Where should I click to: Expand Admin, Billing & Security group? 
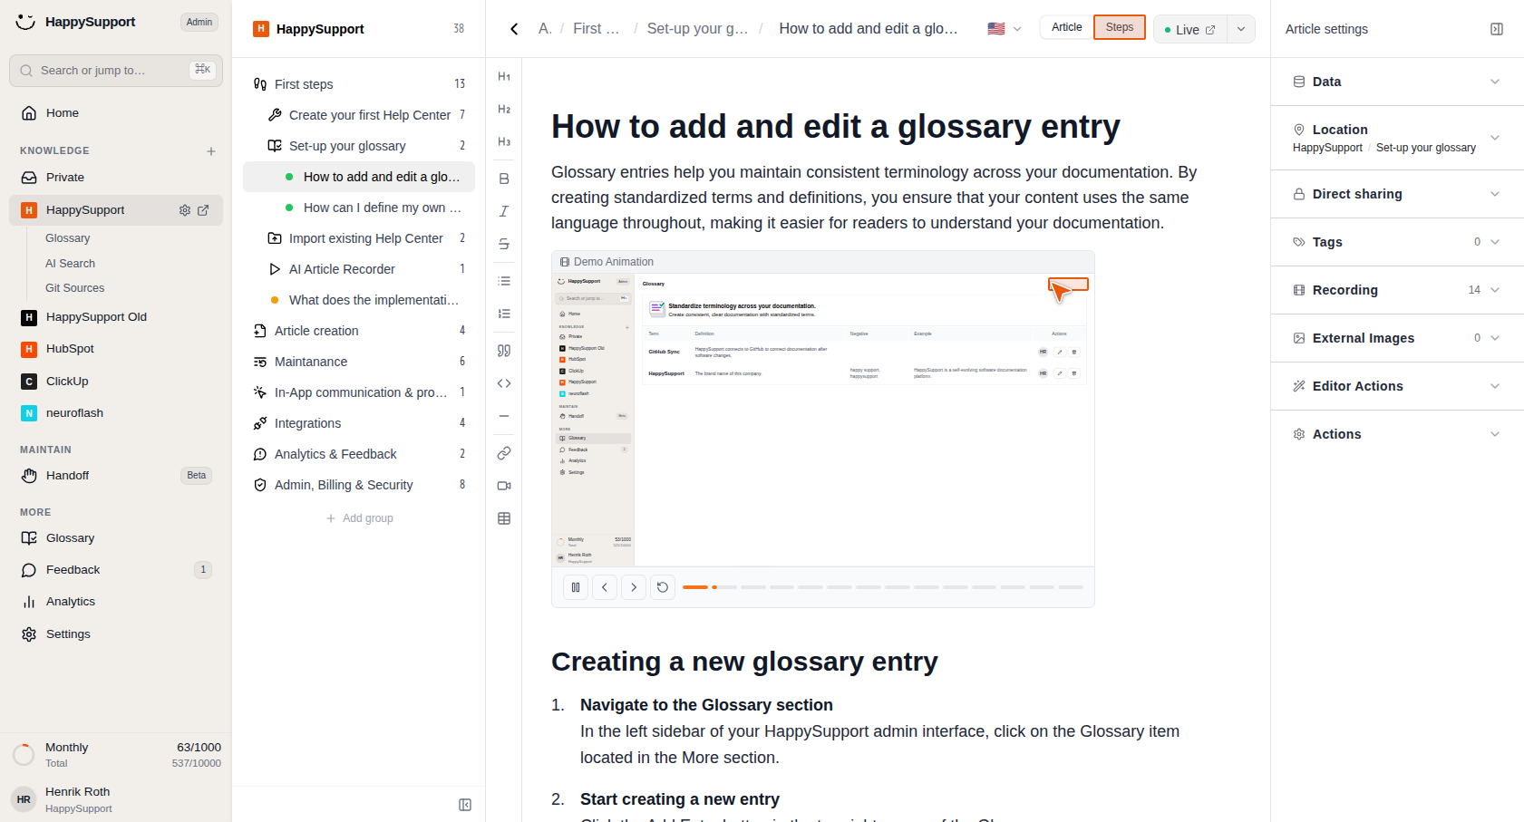[359, 485]
